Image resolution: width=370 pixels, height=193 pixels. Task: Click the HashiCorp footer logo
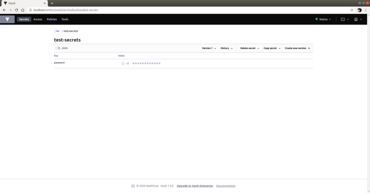tap(133, 186)
